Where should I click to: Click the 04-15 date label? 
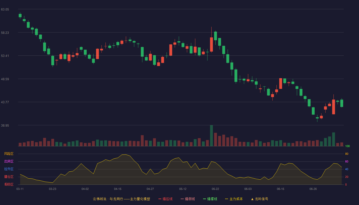click(118, 189)
